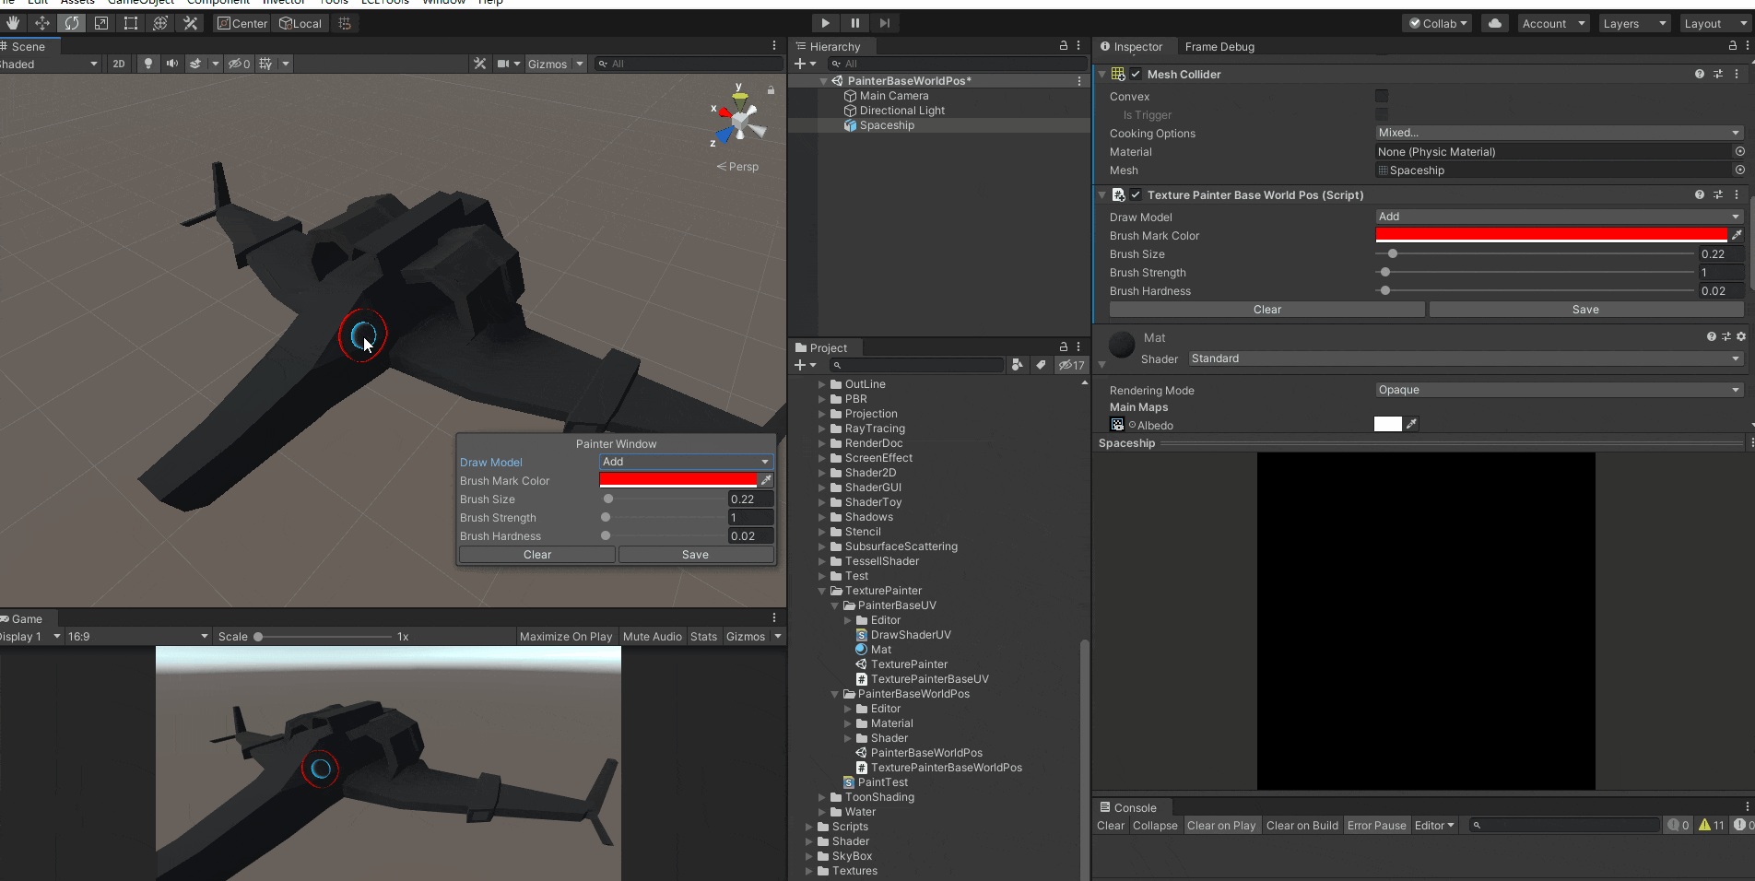Select the Move tool
The width and height of the screenshot is (1755, 881).
tap(42, 23)
